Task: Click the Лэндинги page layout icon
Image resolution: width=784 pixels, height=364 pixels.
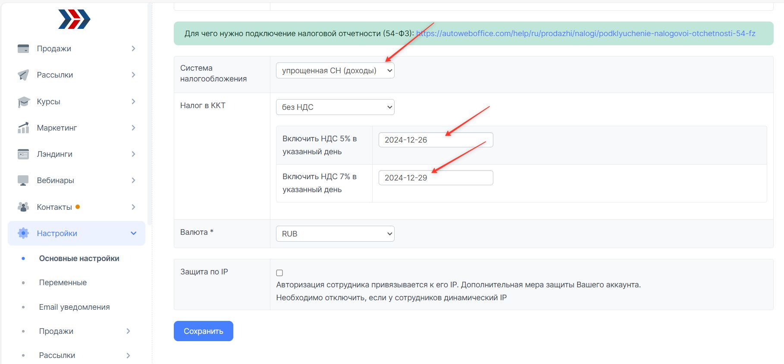Action: click(23, 154)
